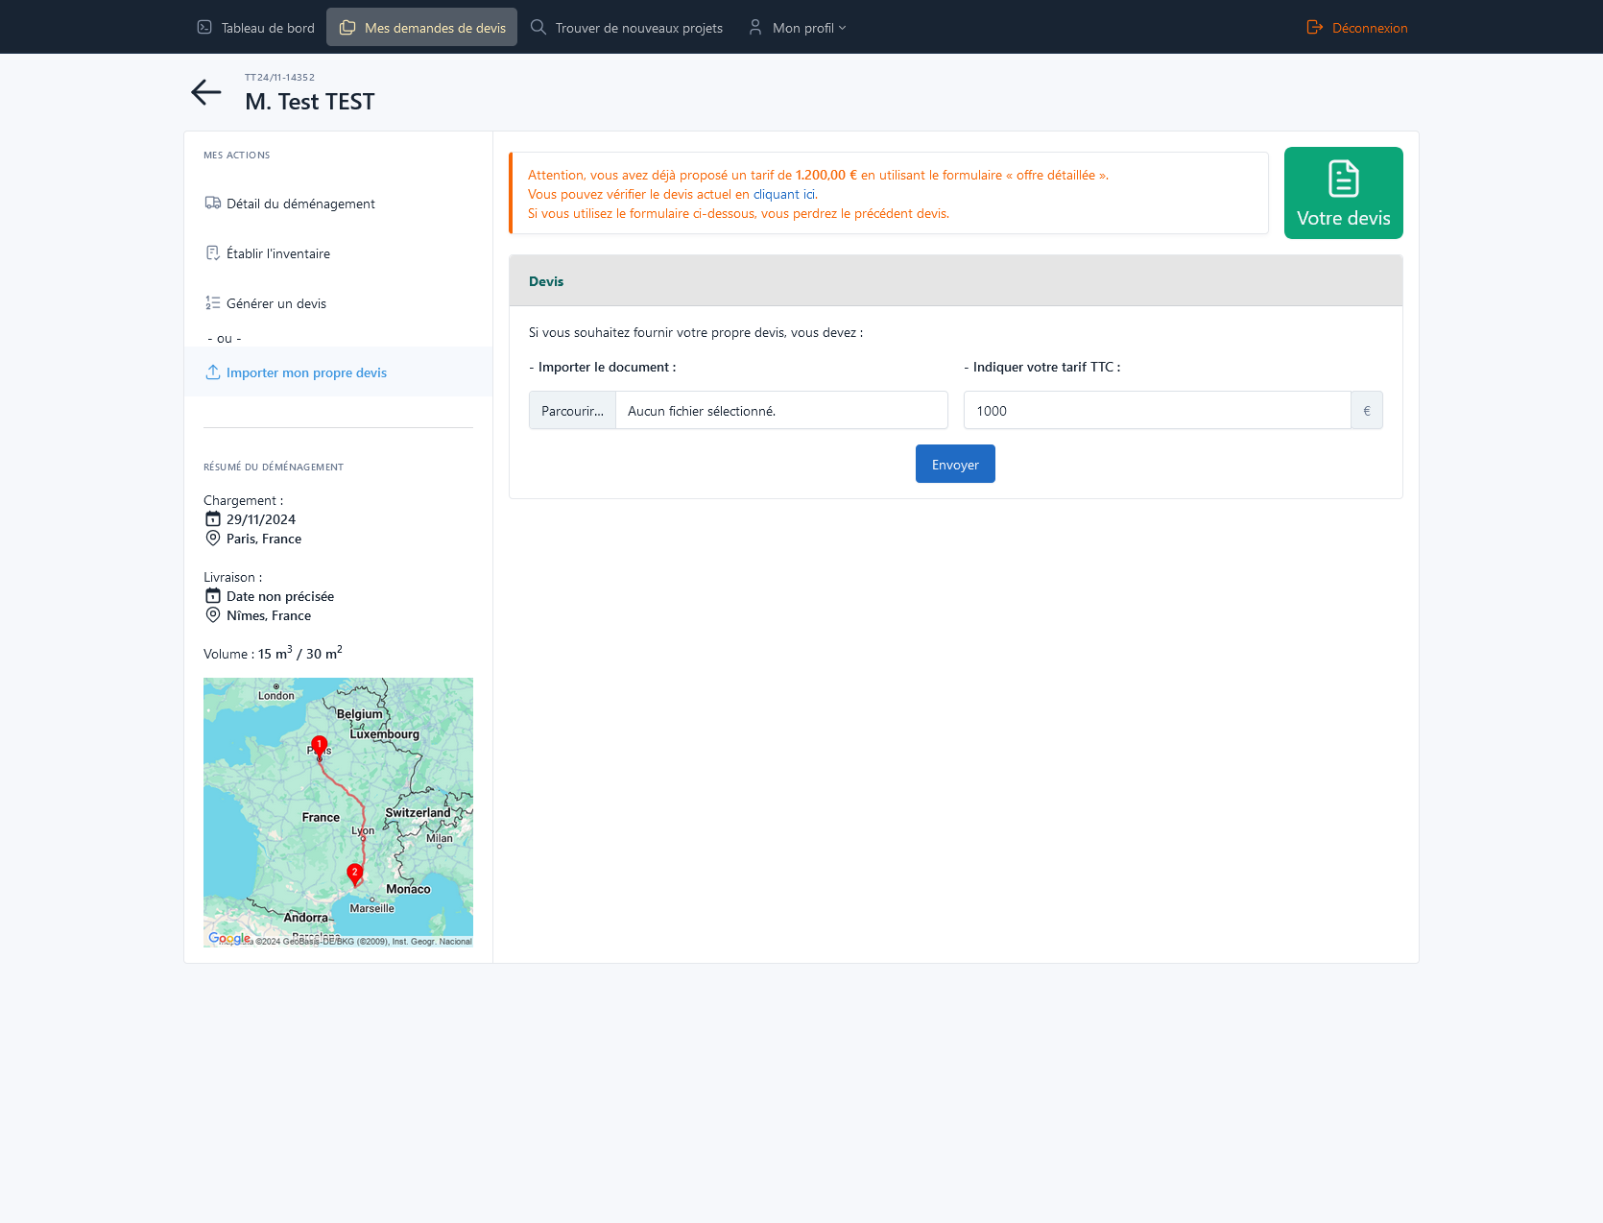Click the back arrow beside M. Test TEST
Image resolution: width=1603 pixels, height=1223 pixels.
click(205, 92)
